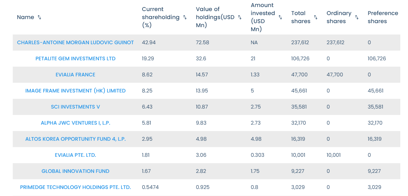The image size is (408, 196).
Task: Sort by Ordinary shares using arrow icon
Action: 357,17
